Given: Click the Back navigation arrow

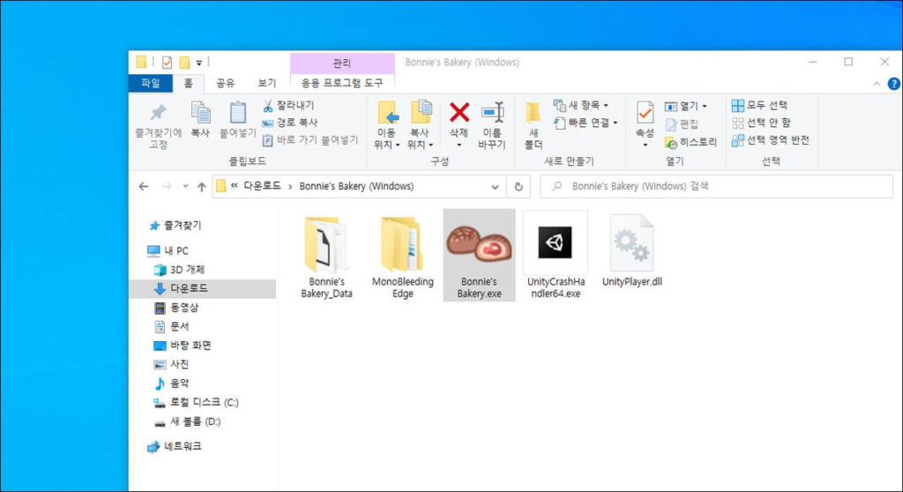Looking at the screenshot, I should (144, 187).
